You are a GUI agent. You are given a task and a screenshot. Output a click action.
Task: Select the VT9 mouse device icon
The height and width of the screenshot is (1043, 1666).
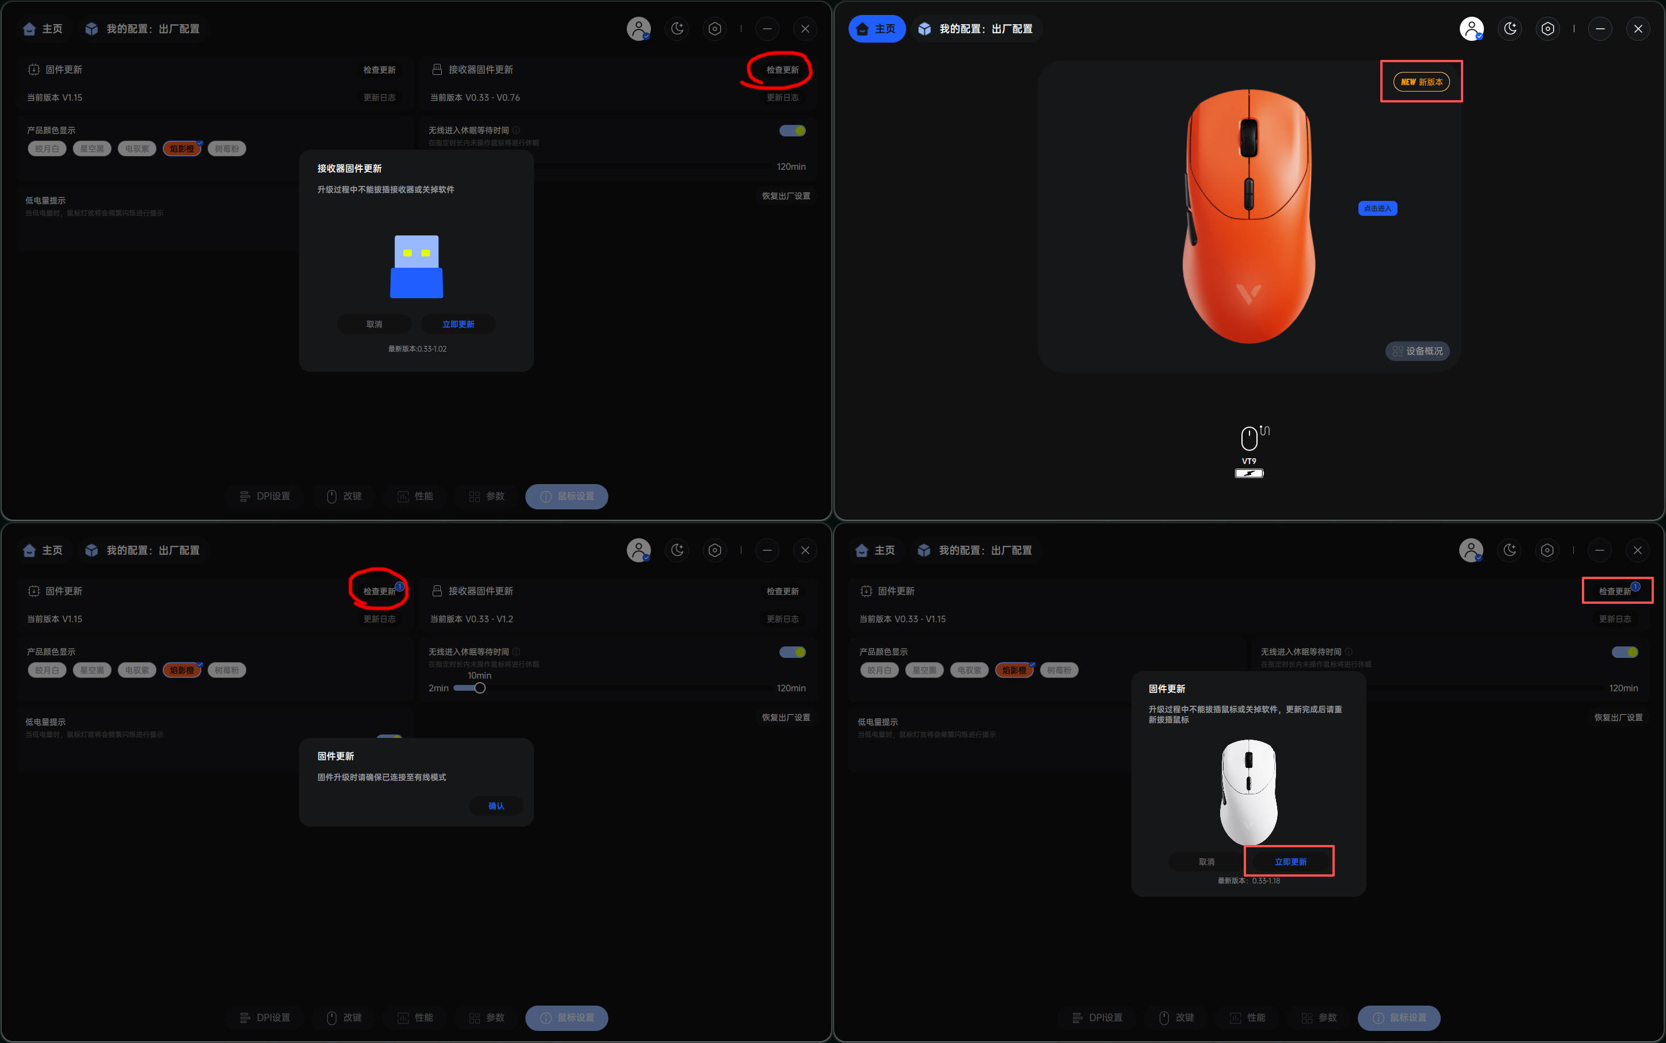pyautogui.click(x=1248, y=439)
